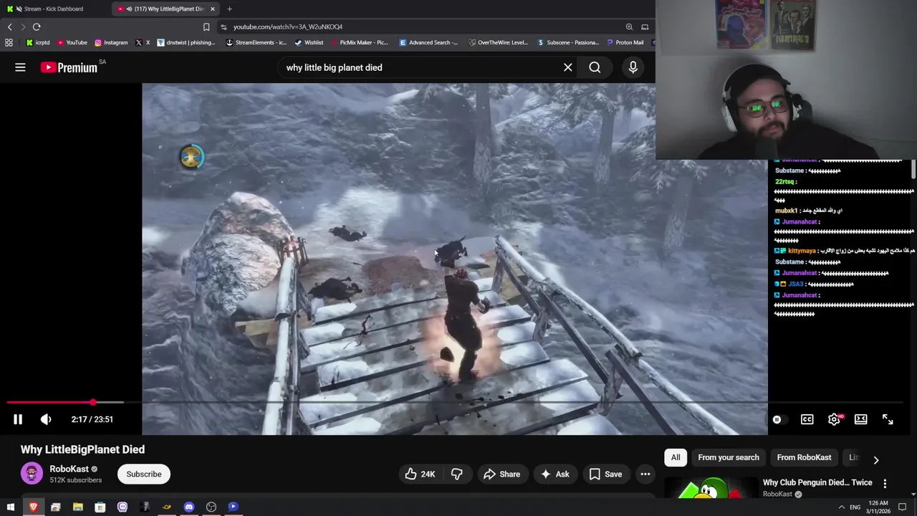Open the Proton Mail bookmark
This screenshot has width=917, height=516.
point(624,42)
